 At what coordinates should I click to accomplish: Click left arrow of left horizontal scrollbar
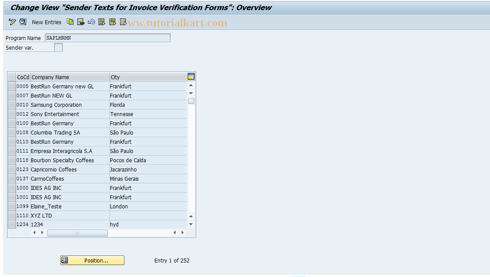click(34, 233)
